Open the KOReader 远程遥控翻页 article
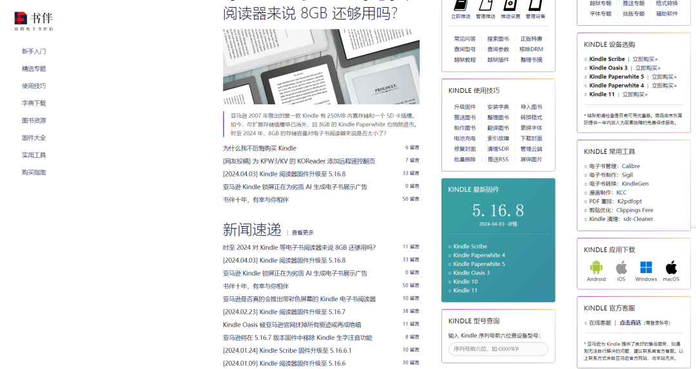This screenshot has height=369, width=696. coord(299,161)
